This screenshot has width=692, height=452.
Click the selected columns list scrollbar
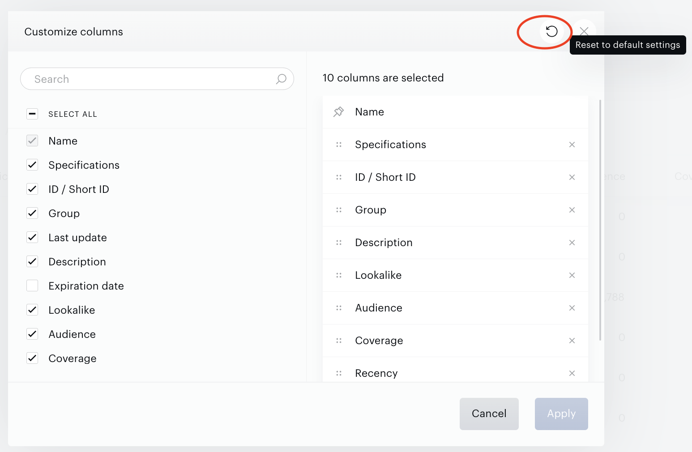600,220
